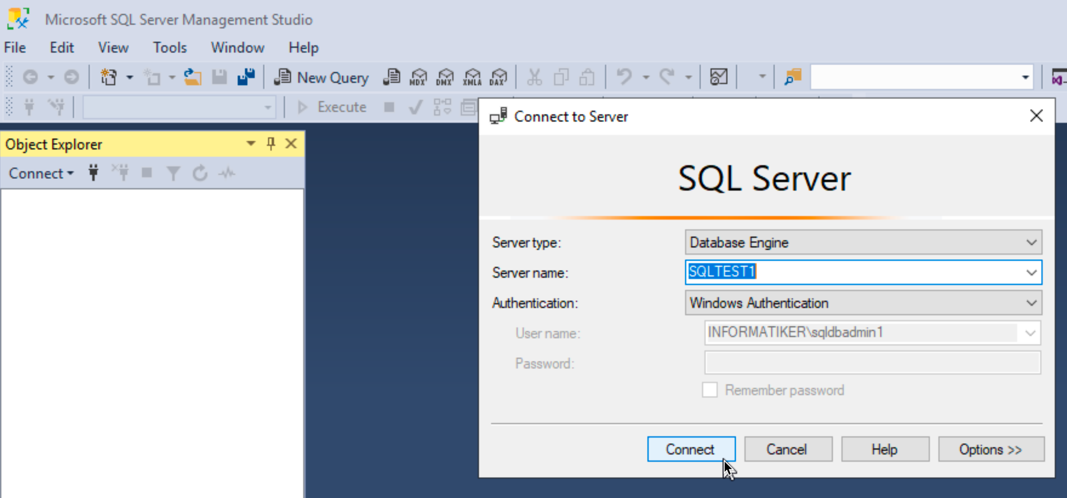This screenshot has width=1067, height=498.
Task: Click the Parse checkmark icon
Action: pyautogui.click(x=415, y=107)
